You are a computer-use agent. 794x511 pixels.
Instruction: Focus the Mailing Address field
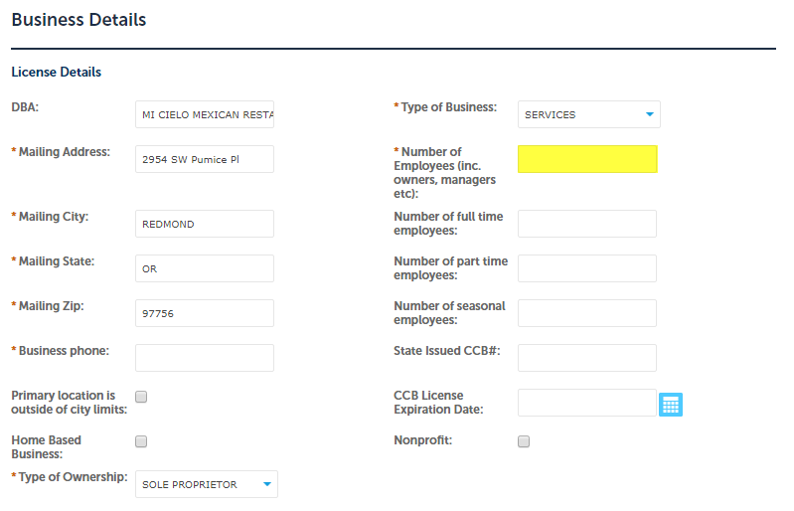pos(205,159)
